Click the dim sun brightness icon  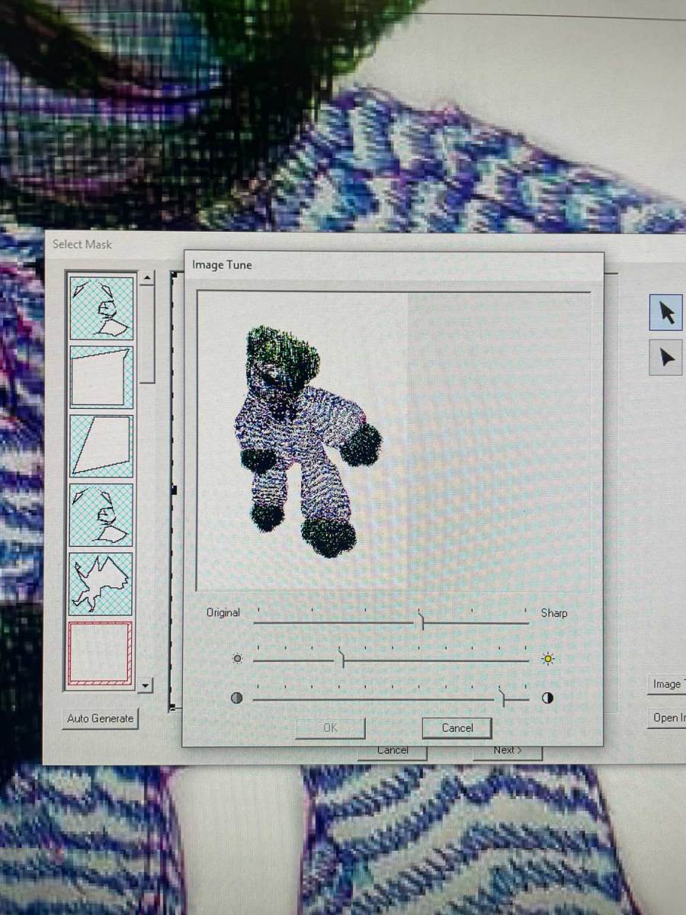tap(237, 659)
